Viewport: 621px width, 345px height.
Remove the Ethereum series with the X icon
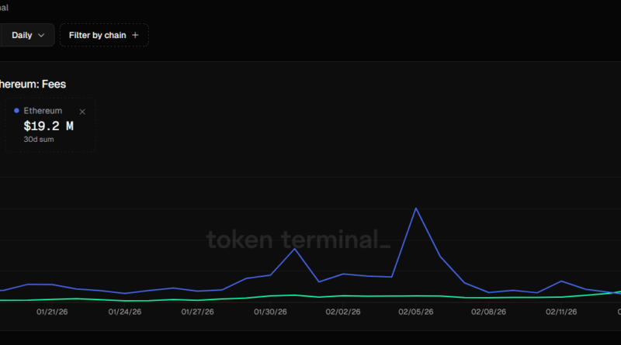click(82, 112)
